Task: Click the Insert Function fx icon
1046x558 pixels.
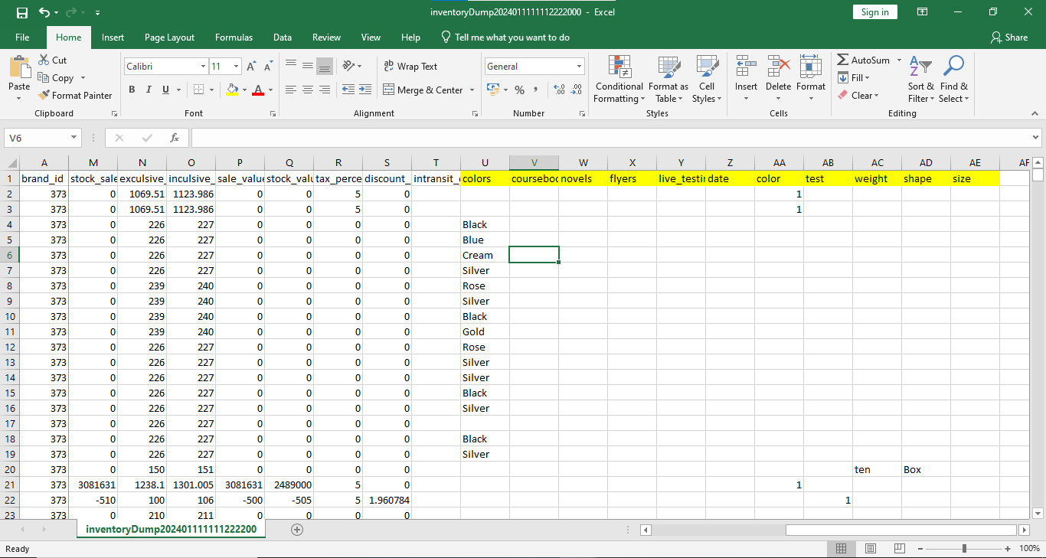Action: (x=175, y=138)
